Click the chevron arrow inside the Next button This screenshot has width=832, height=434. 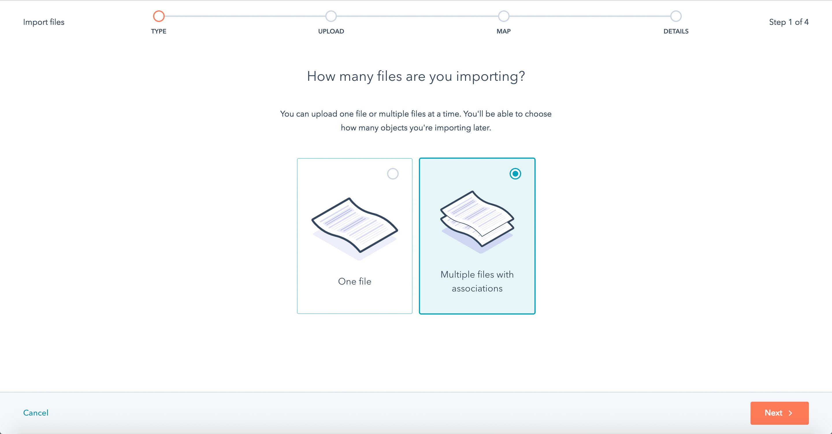[x=790, y=413]
